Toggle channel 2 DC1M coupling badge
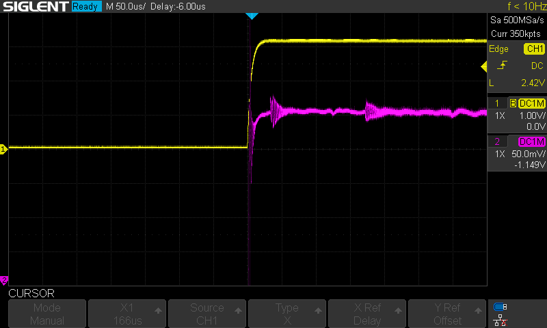Screen dimensions: 547x328 [531, 141]
